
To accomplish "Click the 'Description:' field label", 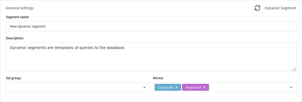I will pos(15,38).
